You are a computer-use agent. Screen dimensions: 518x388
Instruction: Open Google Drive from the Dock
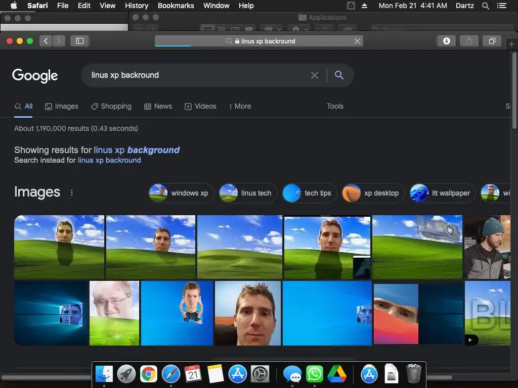(336, 374)
